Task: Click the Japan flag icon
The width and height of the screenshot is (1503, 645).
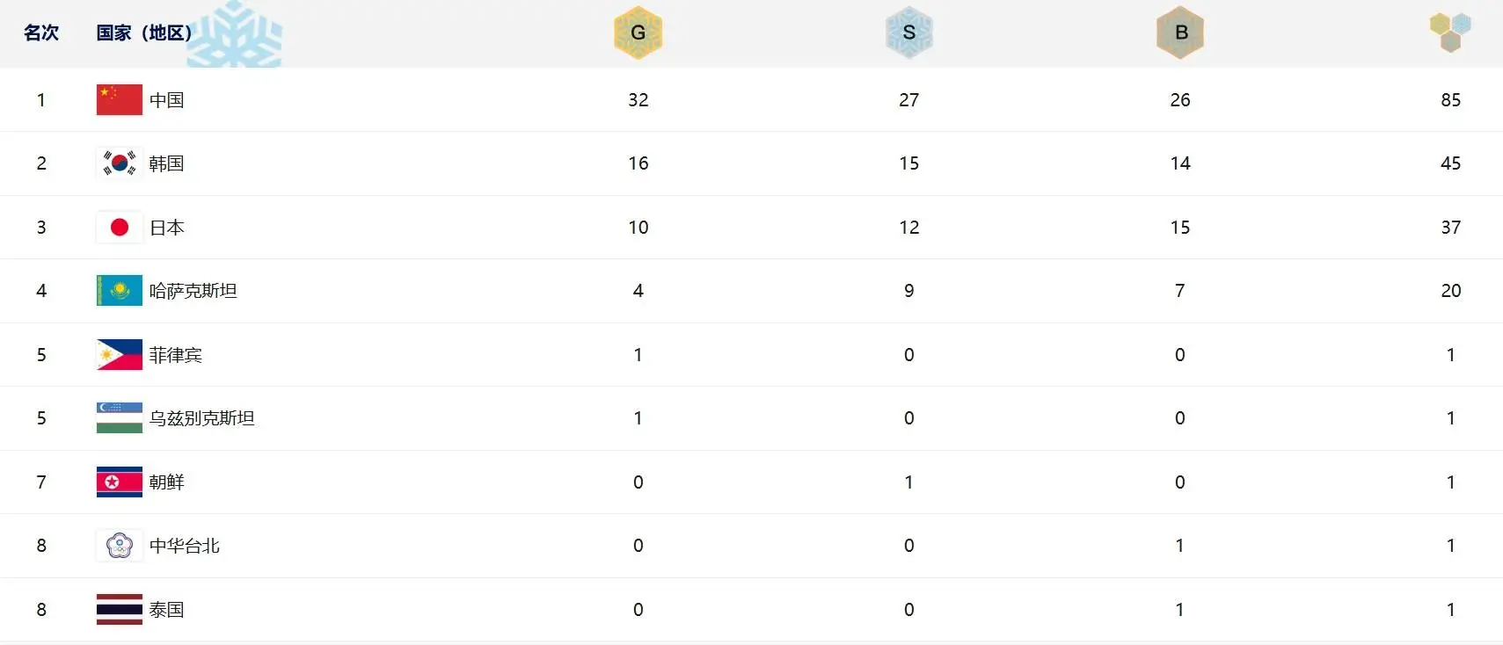Action: coord(120,228)
